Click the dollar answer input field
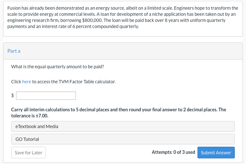Screen dimensions: 246x164 click(46, 96)
